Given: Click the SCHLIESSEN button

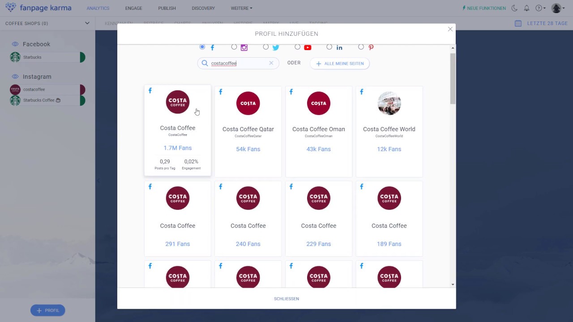Looking at the screenshot, I should pos(286,298).
